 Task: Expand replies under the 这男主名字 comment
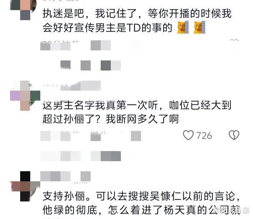tap(81, 156)
